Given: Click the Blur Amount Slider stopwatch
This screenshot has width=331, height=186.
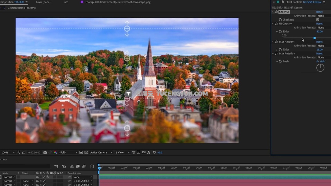Looking at the screenshot, I should tap(280, 50).
